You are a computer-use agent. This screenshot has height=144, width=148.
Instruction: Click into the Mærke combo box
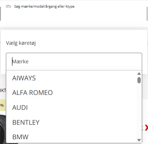click(74, 61)
